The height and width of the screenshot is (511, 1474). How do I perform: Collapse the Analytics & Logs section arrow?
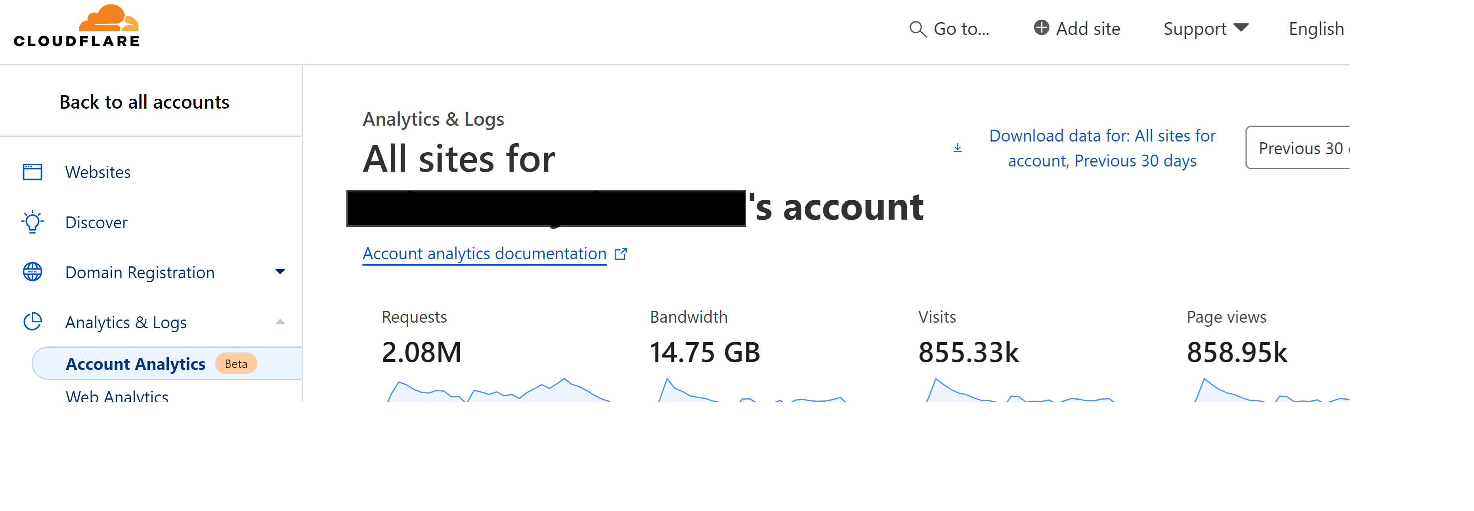[x=280, y=322]
